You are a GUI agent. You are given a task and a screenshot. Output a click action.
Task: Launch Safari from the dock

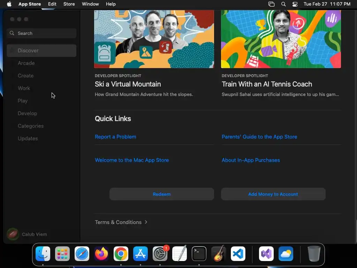pyautogui.click(x=82, y=254)
